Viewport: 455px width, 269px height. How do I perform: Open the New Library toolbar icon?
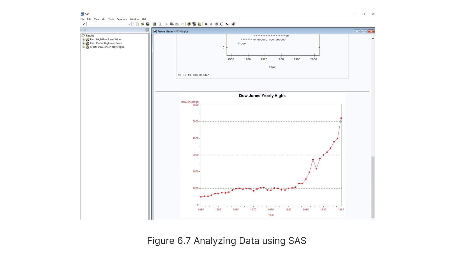pyautogui.click(x=189, y=24)
